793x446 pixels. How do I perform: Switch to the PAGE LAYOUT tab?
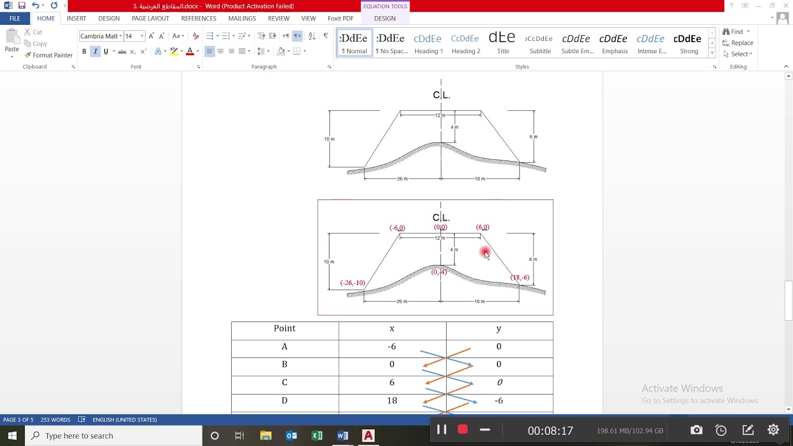click(x=151, y=19)
